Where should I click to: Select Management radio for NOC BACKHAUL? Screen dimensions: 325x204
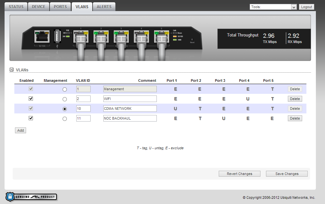[x=65, y=119]
